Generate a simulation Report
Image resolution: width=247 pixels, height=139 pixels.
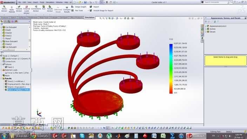point(94,7)
